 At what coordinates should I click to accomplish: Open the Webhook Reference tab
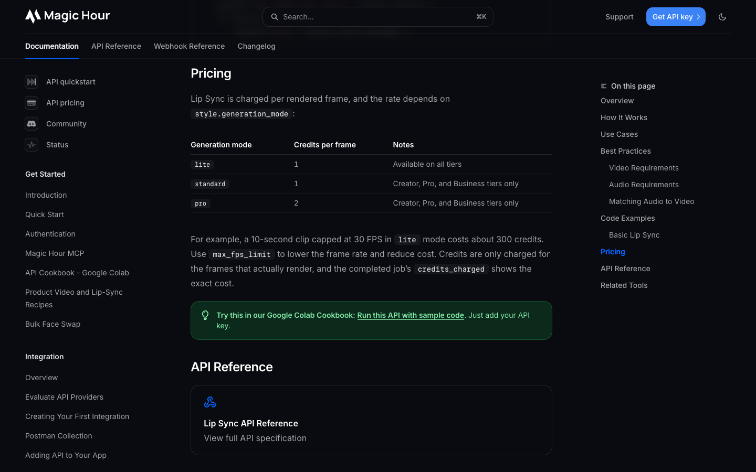(x=189, y=46)
